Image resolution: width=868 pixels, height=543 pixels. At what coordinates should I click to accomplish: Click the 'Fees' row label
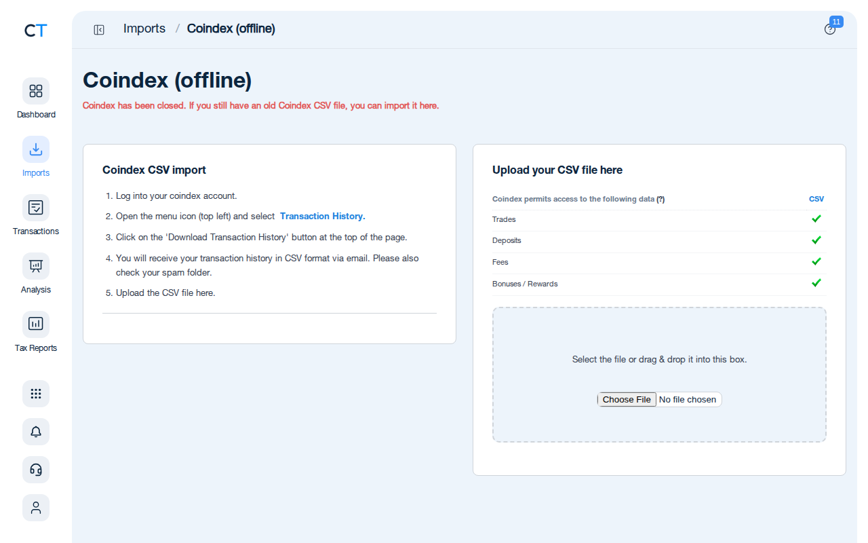(x=500, y=262)
